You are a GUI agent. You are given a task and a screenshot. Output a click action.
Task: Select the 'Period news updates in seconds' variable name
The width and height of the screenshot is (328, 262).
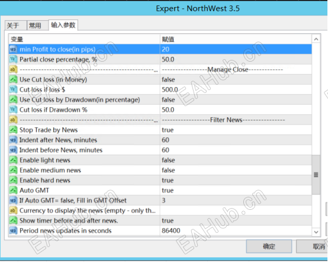tap(66, 231)
